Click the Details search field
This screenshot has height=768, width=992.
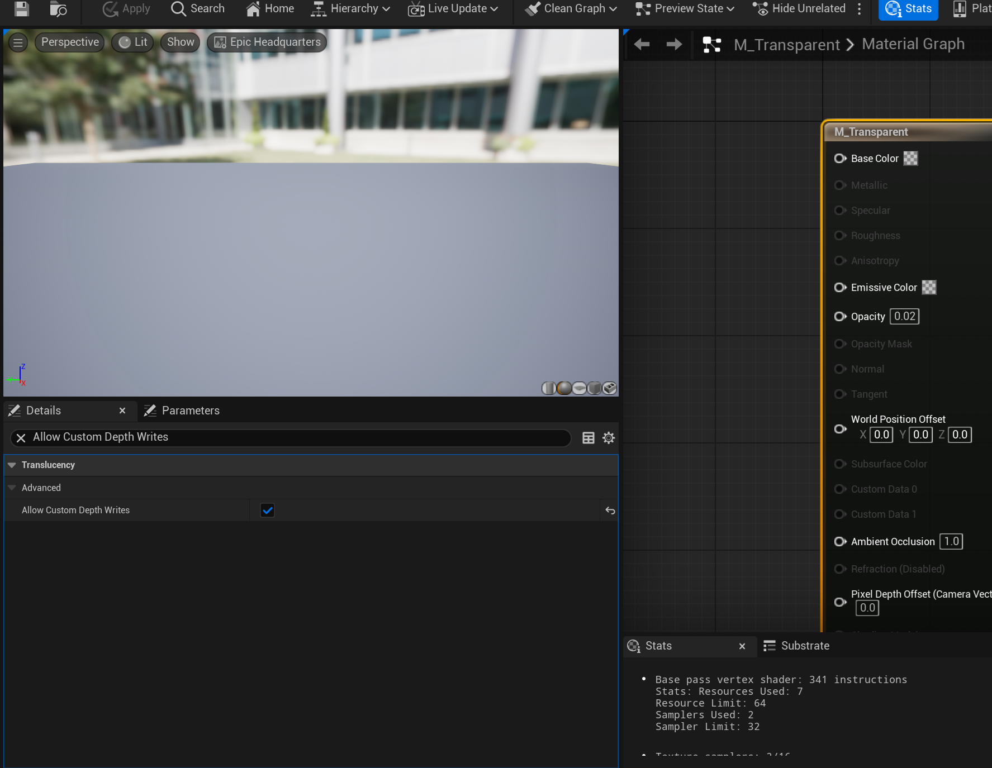[x=291, y=438]
